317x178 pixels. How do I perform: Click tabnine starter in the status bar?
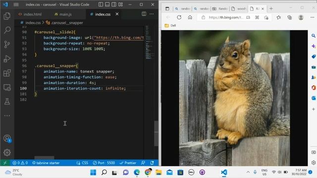pyautogui.click(x=46, y=163)
